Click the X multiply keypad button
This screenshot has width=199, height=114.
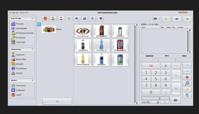[166, 66]
